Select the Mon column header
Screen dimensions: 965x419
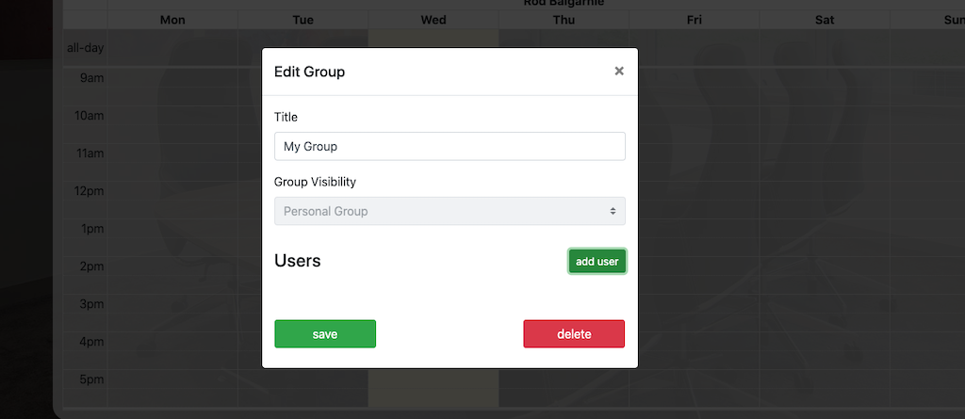point(172,20)
